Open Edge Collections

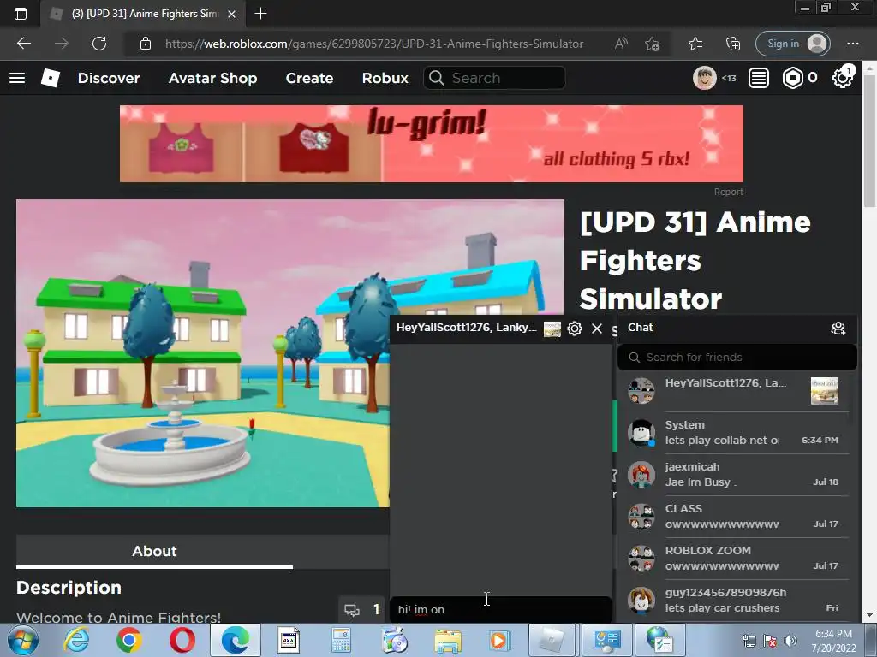coord(733,44)
